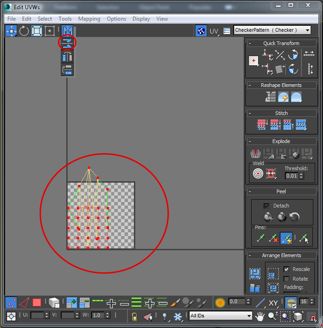Select Polygon sub-object mode
Screen dimensions: 323x328
pyautogui.click(x=37, y=303)
